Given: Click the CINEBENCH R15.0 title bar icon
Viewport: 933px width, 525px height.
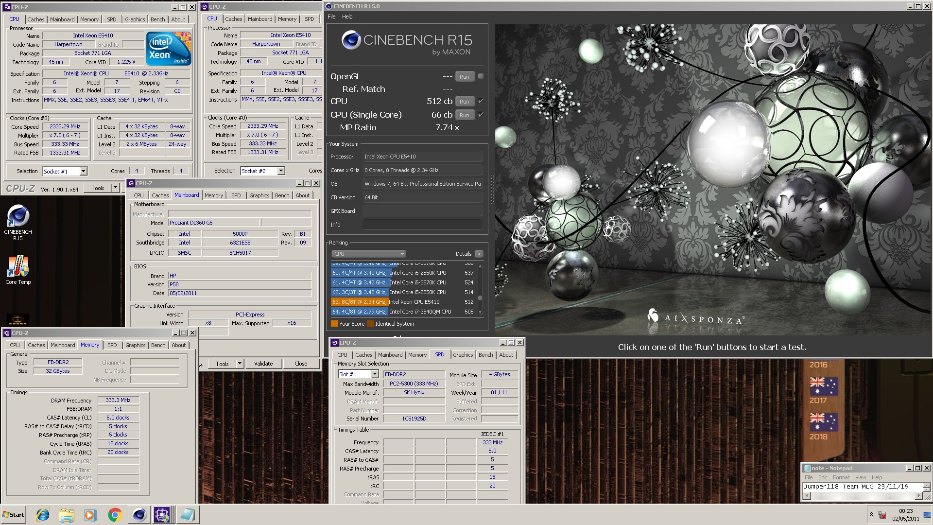Looking at the screenshot, I should point(329,6).
